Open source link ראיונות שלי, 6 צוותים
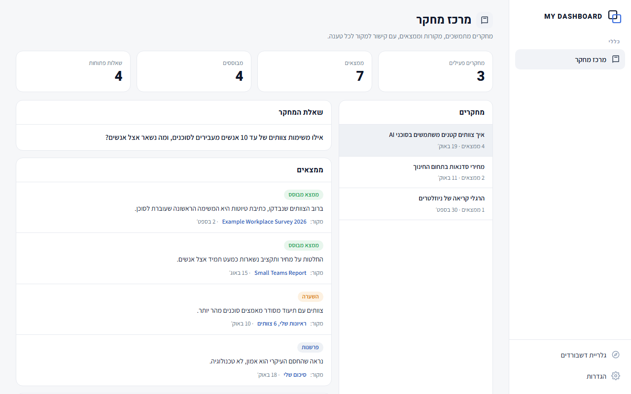Viewport: 631px width, 394px height. tap(282, 324)
